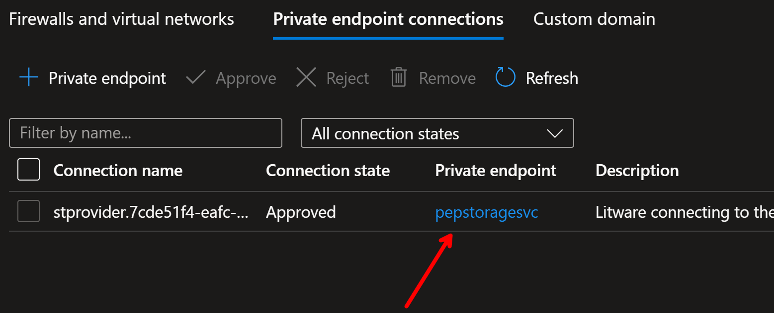Select the Refresh label in toolbar
Image resolution: width=774 pixels, height=313 pixels.
point(552,78)
